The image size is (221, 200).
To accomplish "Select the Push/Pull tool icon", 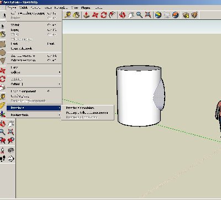I will click(x=86, y=15).
